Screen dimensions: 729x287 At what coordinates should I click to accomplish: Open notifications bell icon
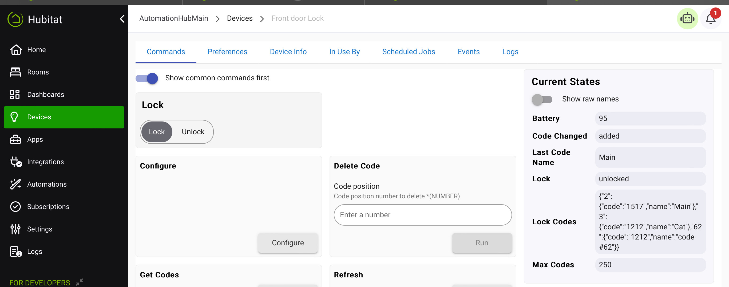click(x=710, y=19)
